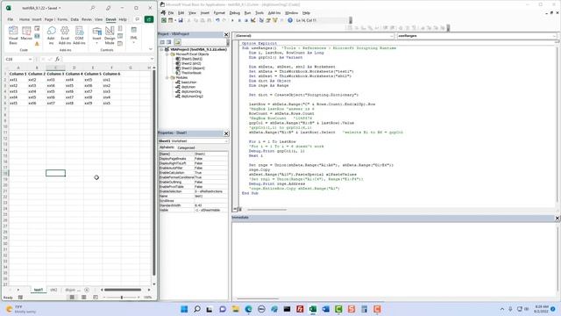Select the Column 6 header cell
This screenshot has width=561, height=316.
111,74
